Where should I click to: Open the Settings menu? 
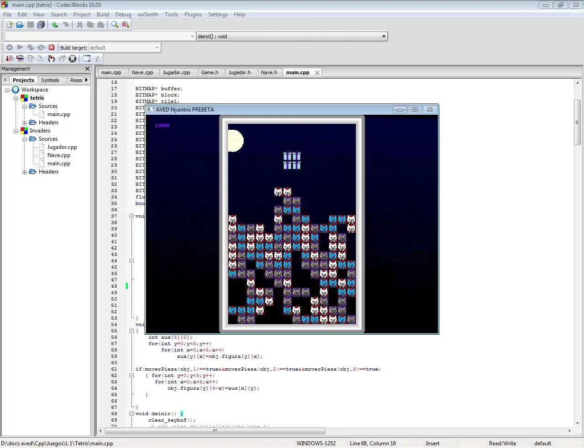218,15
